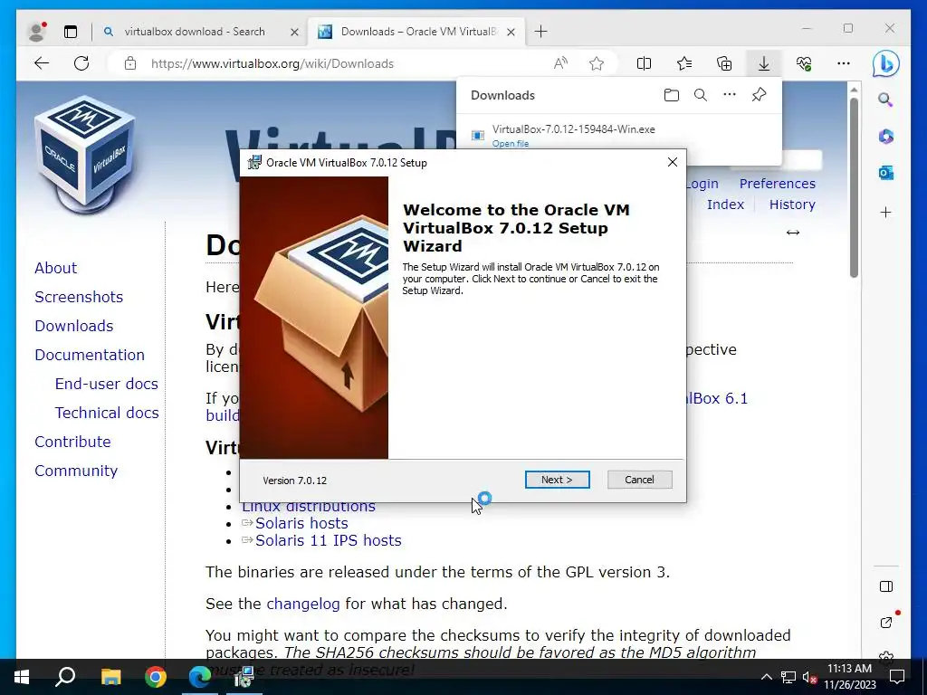Open the Screenshots page link
927x695 pixels.
pyautogui.click(x=79, y=297)
